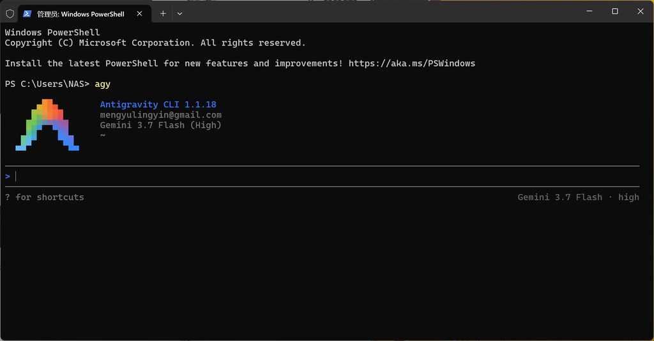Click the Gemini 3.7 Flash (High) model line

click(160, 125)
